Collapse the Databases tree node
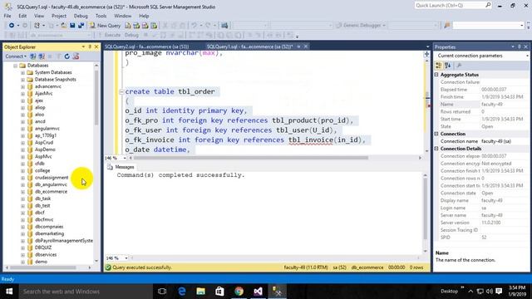Screen dimensions: 532x299 15,66
